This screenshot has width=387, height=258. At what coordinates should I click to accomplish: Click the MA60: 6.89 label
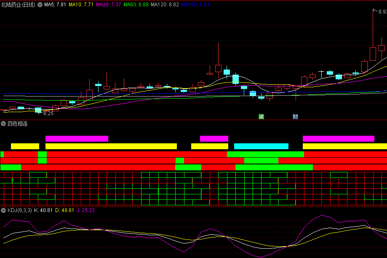coord(136,5)
